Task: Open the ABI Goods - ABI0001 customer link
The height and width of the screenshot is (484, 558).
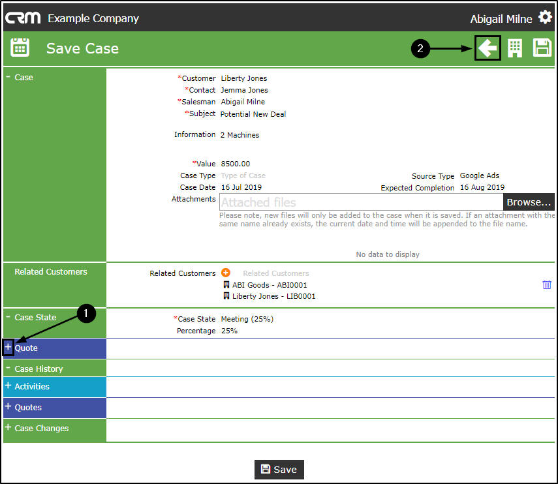Action: point(270,285)
